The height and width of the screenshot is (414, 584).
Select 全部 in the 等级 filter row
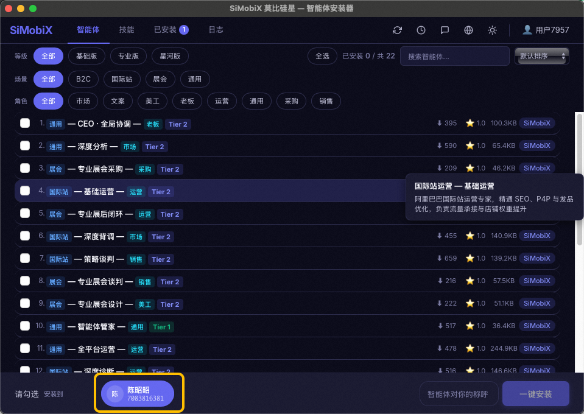tap(49, 56)
